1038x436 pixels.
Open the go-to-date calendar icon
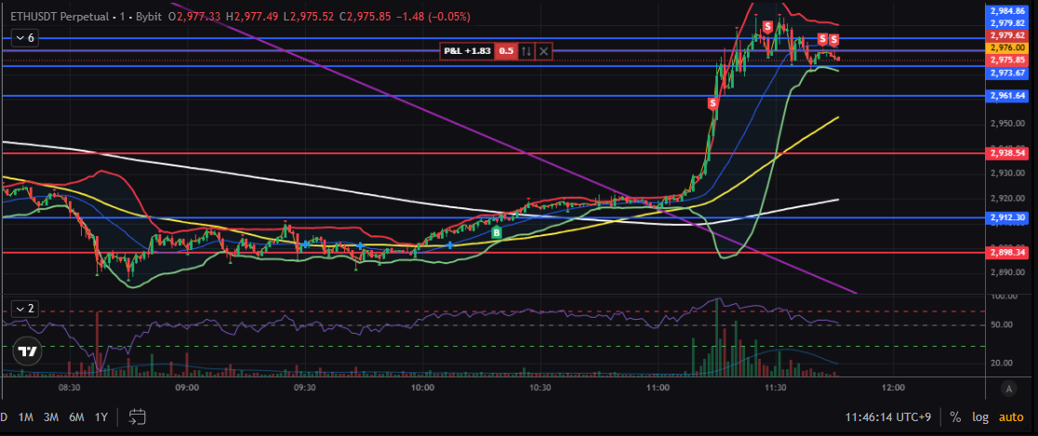coord(138,416)
